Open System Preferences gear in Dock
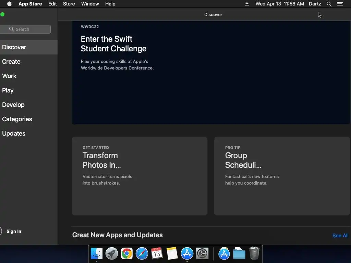 click(202, 253)
